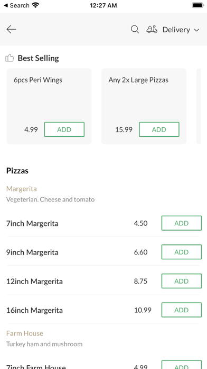Tap the delivery scooter icon

click(152, 29)
